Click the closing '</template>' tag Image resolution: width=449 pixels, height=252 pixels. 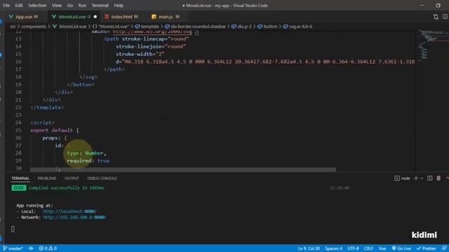click(47, 107)
